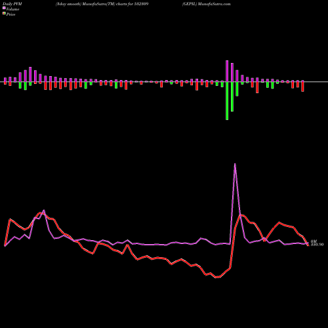Click the '(GEPIL) MunafaSutra.com' header text

pos(207,4)
